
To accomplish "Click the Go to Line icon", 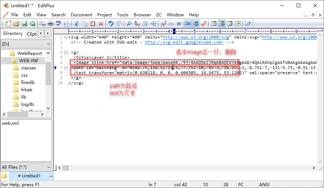I will (x=153, y=24).
